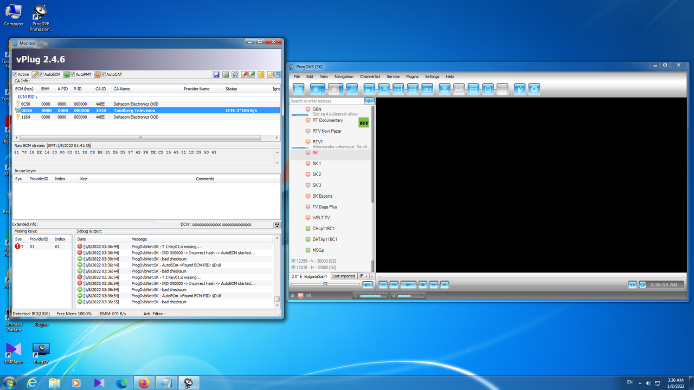Select the TV Duga Plus channel
This screenshot has width=694, height=390.
pos(325,207)
